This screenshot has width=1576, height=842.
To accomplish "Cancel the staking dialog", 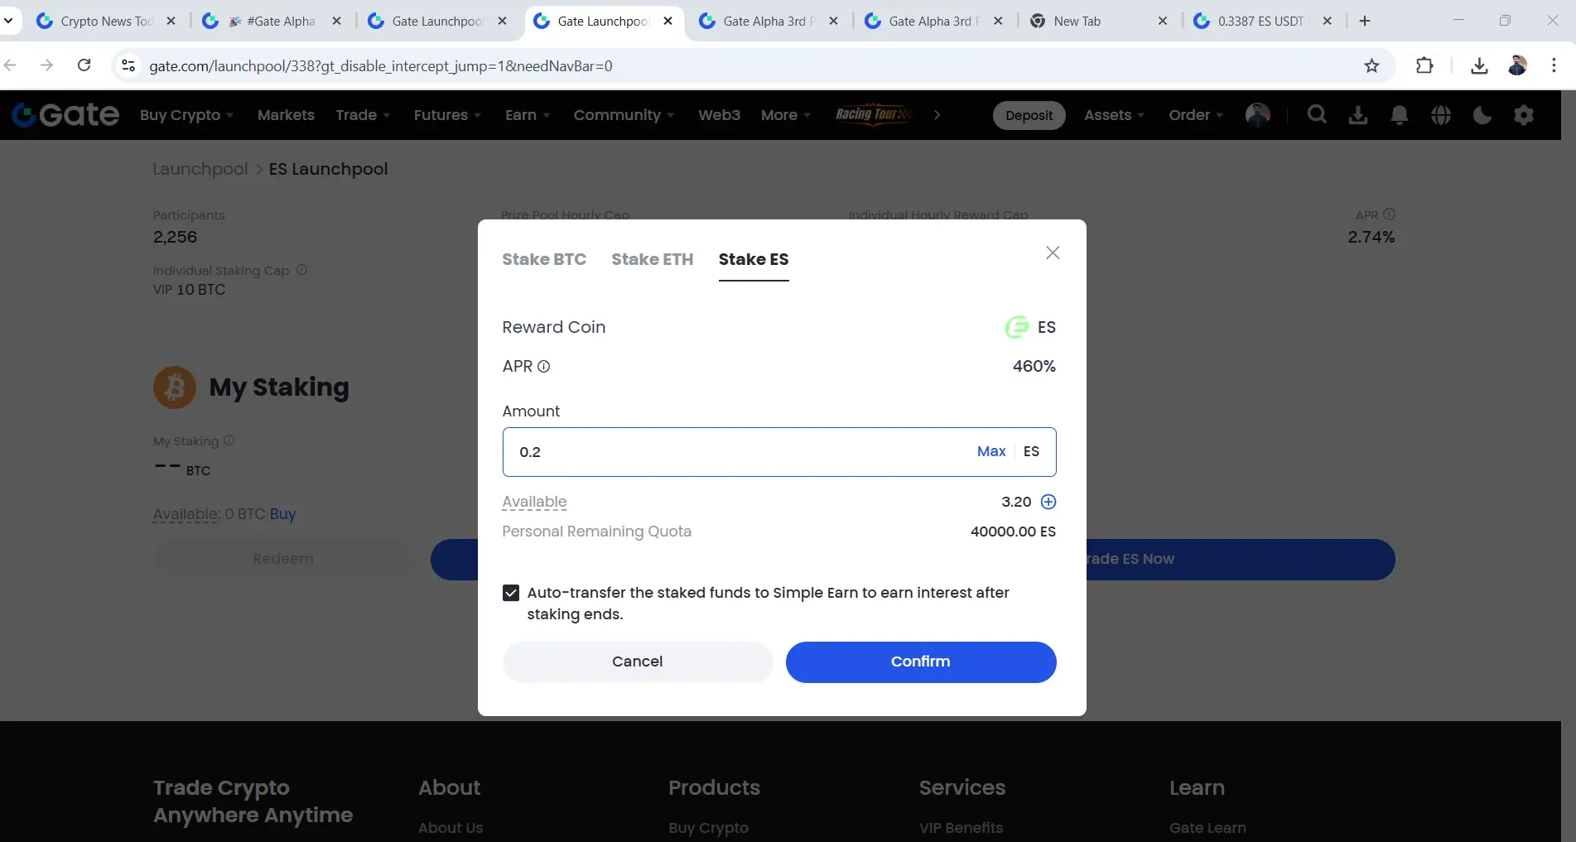I will [x=638, y=662].
